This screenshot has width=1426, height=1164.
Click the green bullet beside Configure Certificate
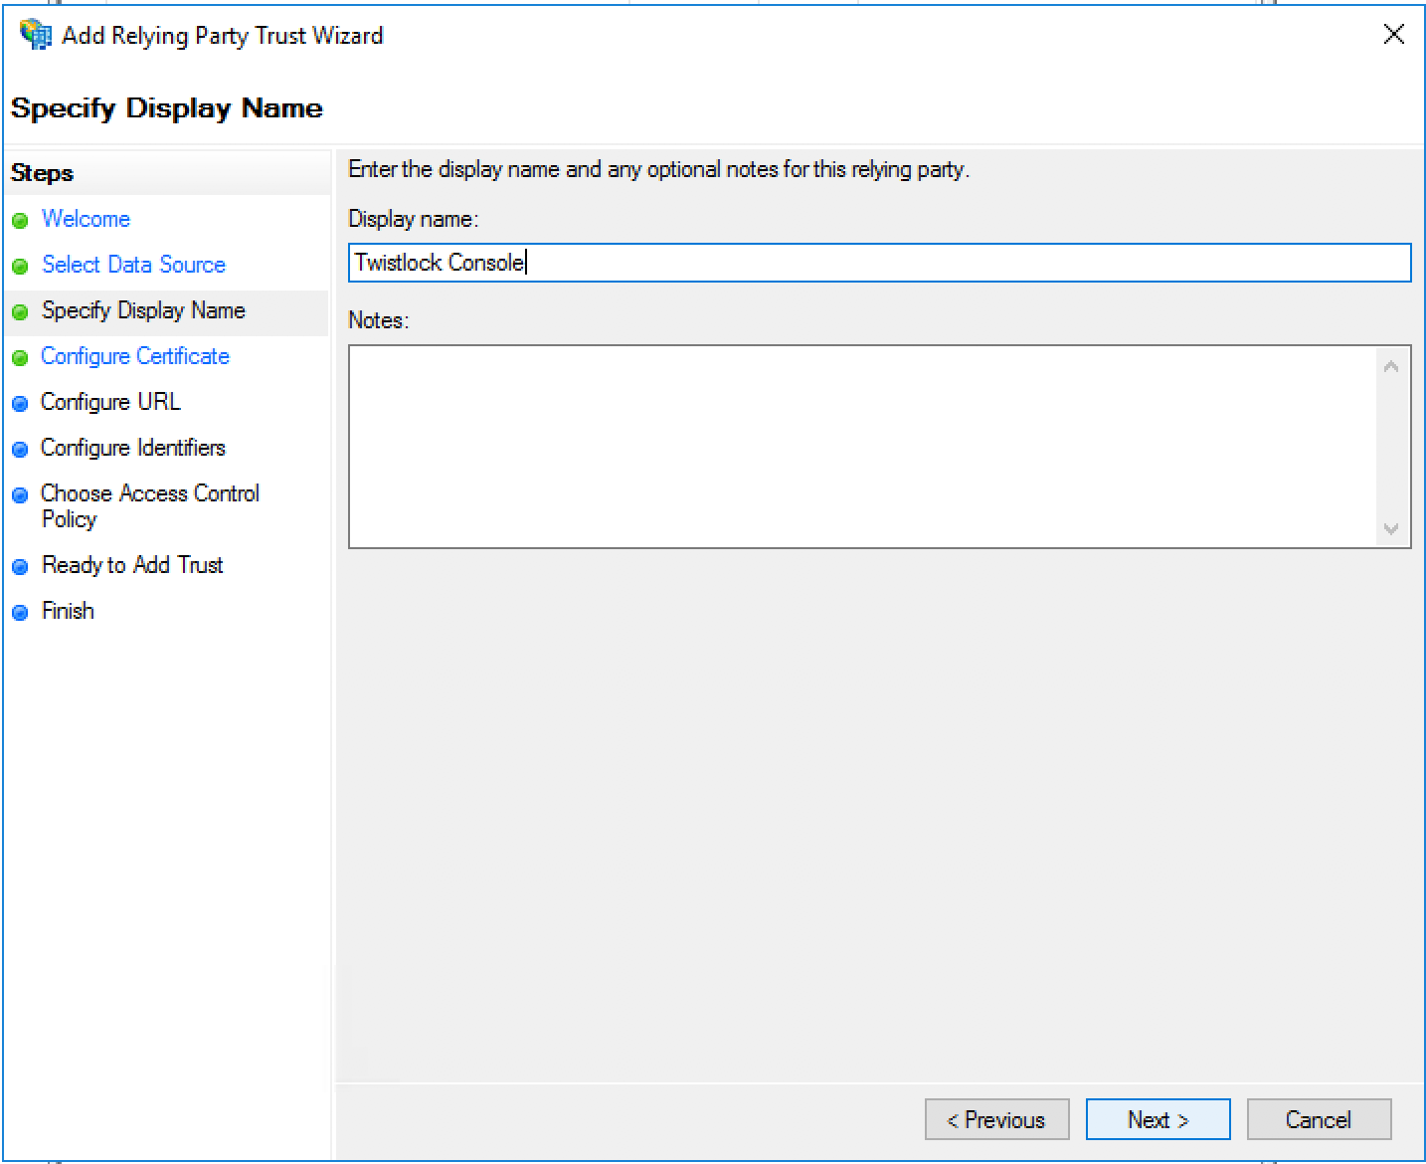20,358
